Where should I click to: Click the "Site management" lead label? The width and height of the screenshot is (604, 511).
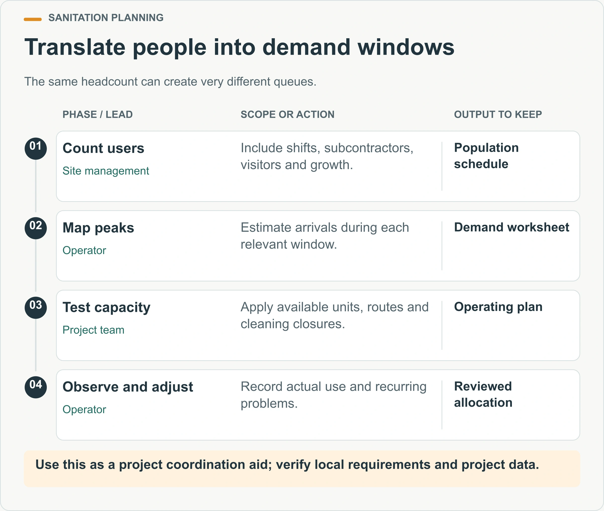pos(106,171)
